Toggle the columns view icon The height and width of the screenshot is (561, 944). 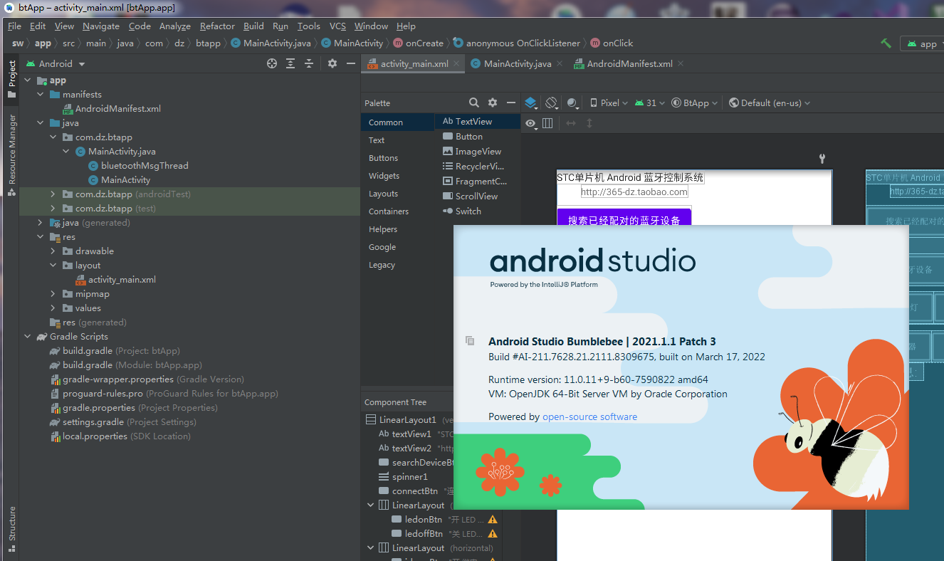pyautogui.click(x=547, y=123)
